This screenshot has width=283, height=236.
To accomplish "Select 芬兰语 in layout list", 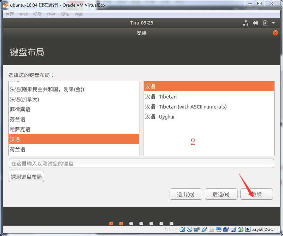I will (74, 119).
